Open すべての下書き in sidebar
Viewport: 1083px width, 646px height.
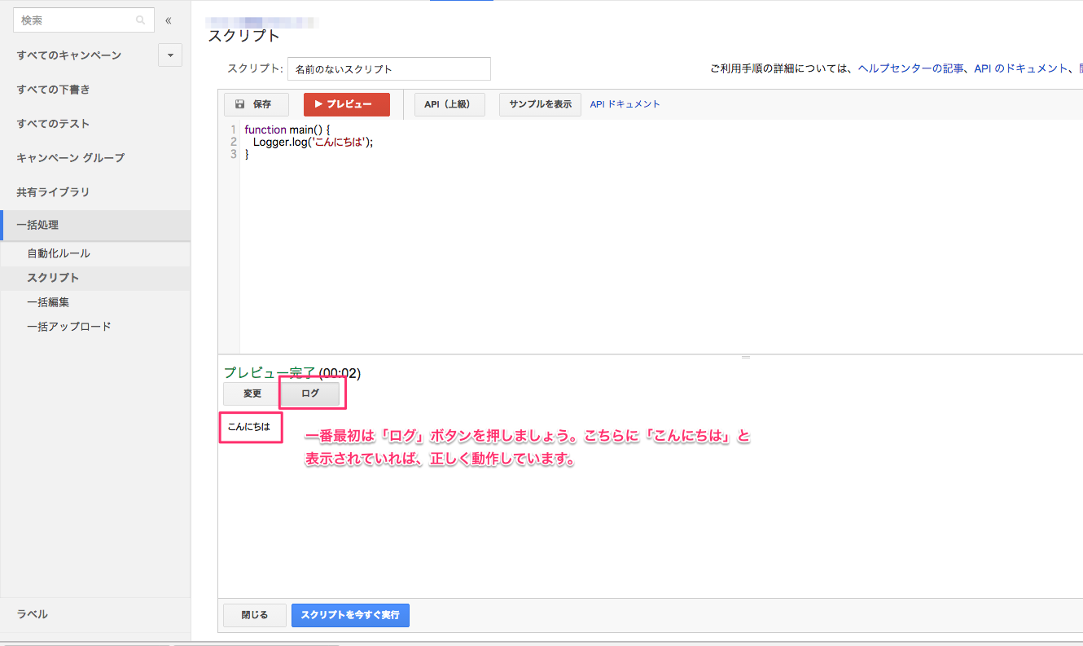pos(53,90)
